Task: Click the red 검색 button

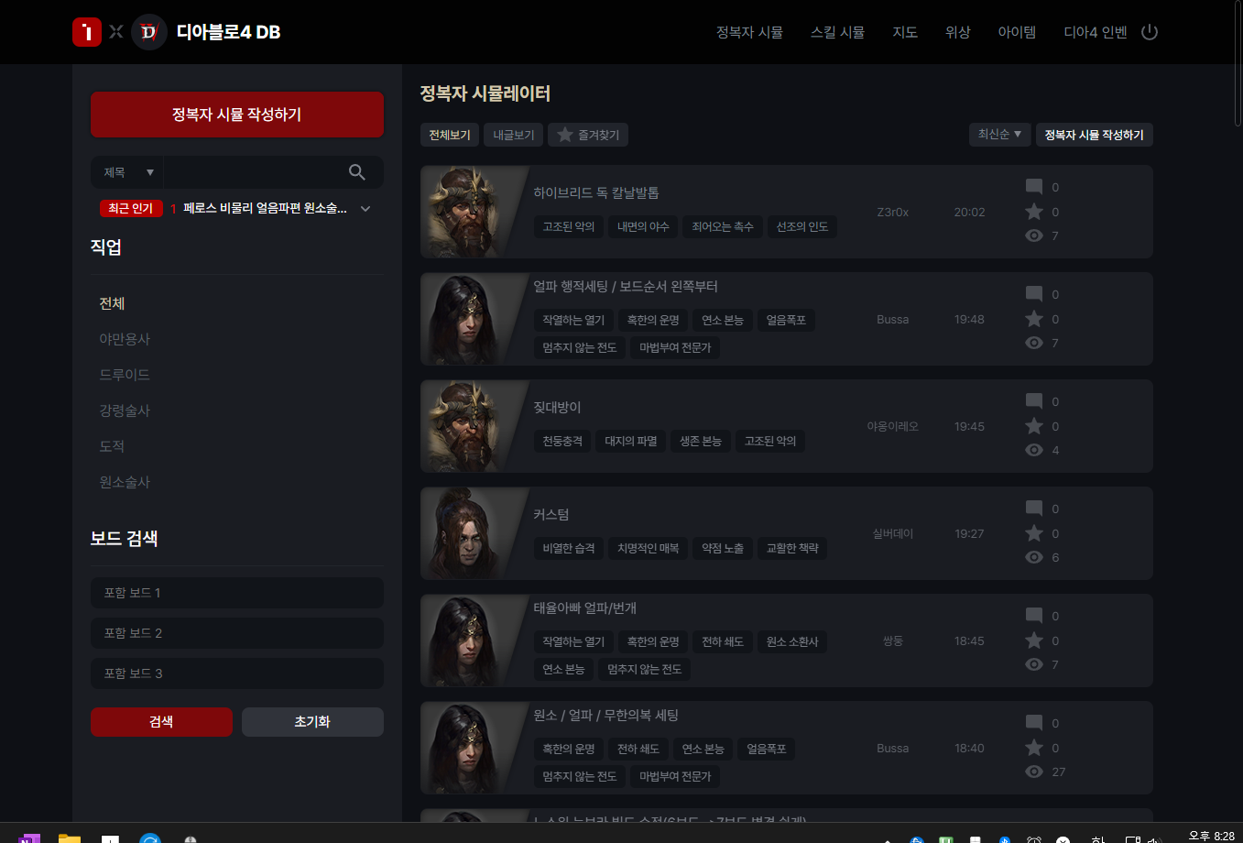Action: tap(161, 722)
